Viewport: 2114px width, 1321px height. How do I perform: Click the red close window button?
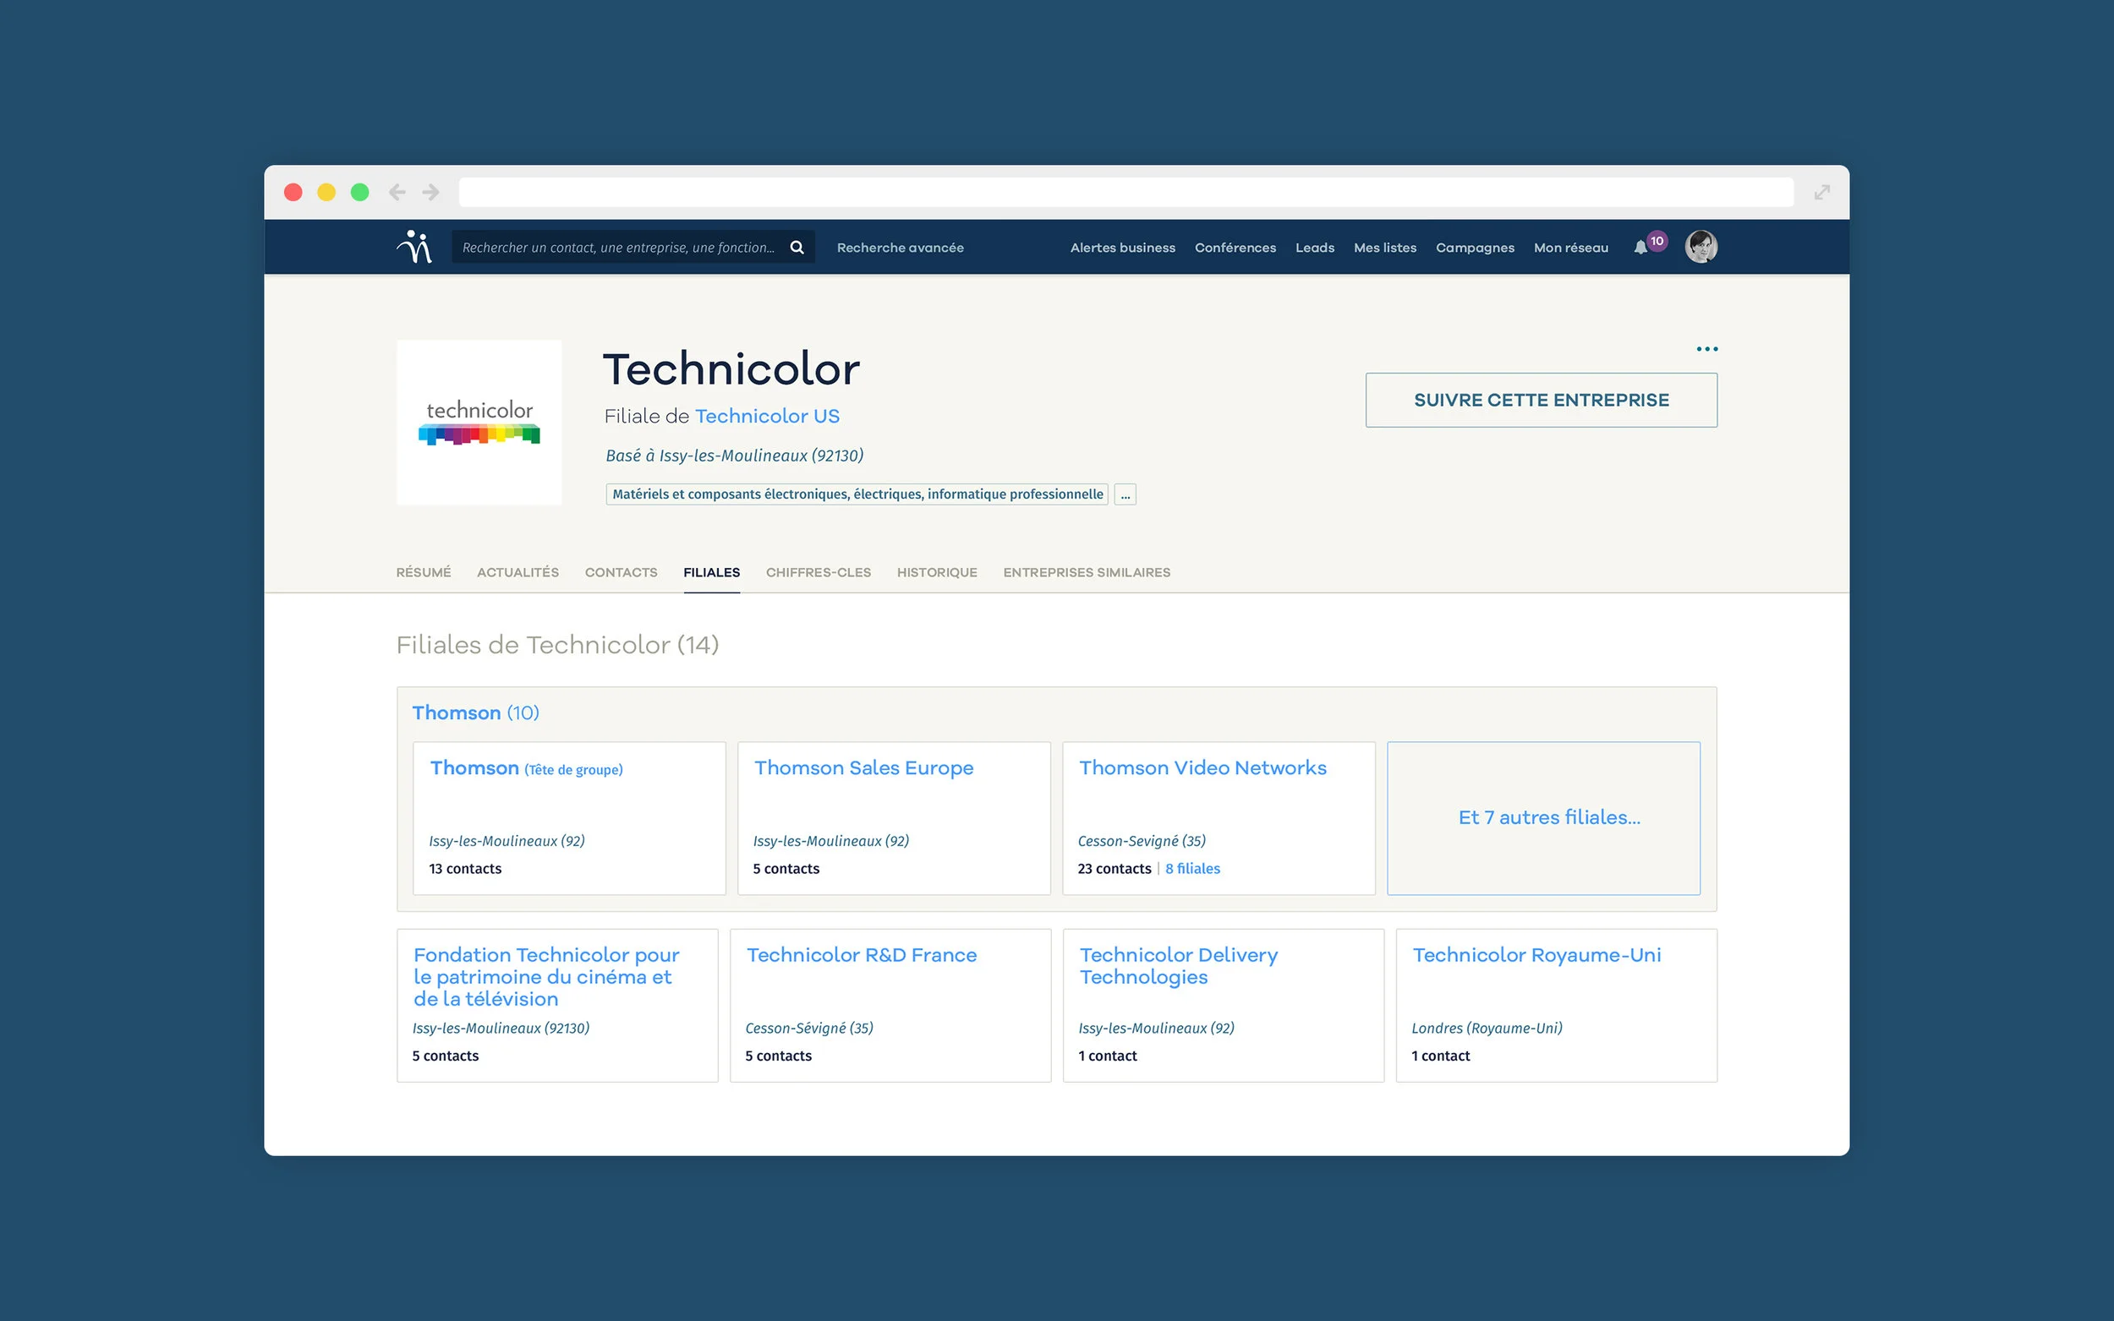[x=293, y=192]
